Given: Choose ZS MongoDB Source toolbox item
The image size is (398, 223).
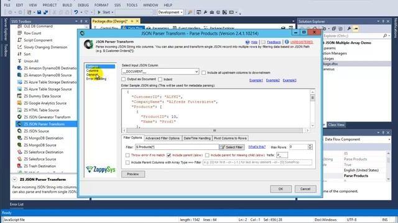Looking at the screenshot, I should click(40, 145).
